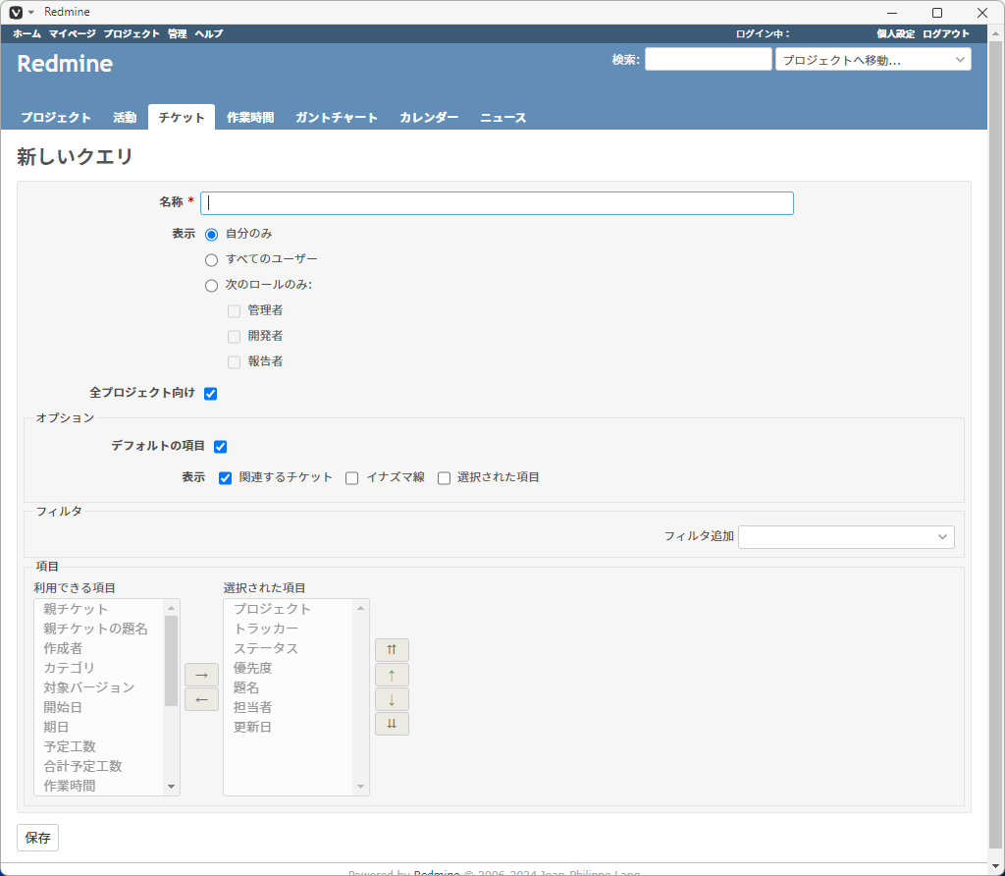The width and height of the screenshot is (1005, 876).
Task: Check the 開発者 role checkbox
Action: [234, 337]
